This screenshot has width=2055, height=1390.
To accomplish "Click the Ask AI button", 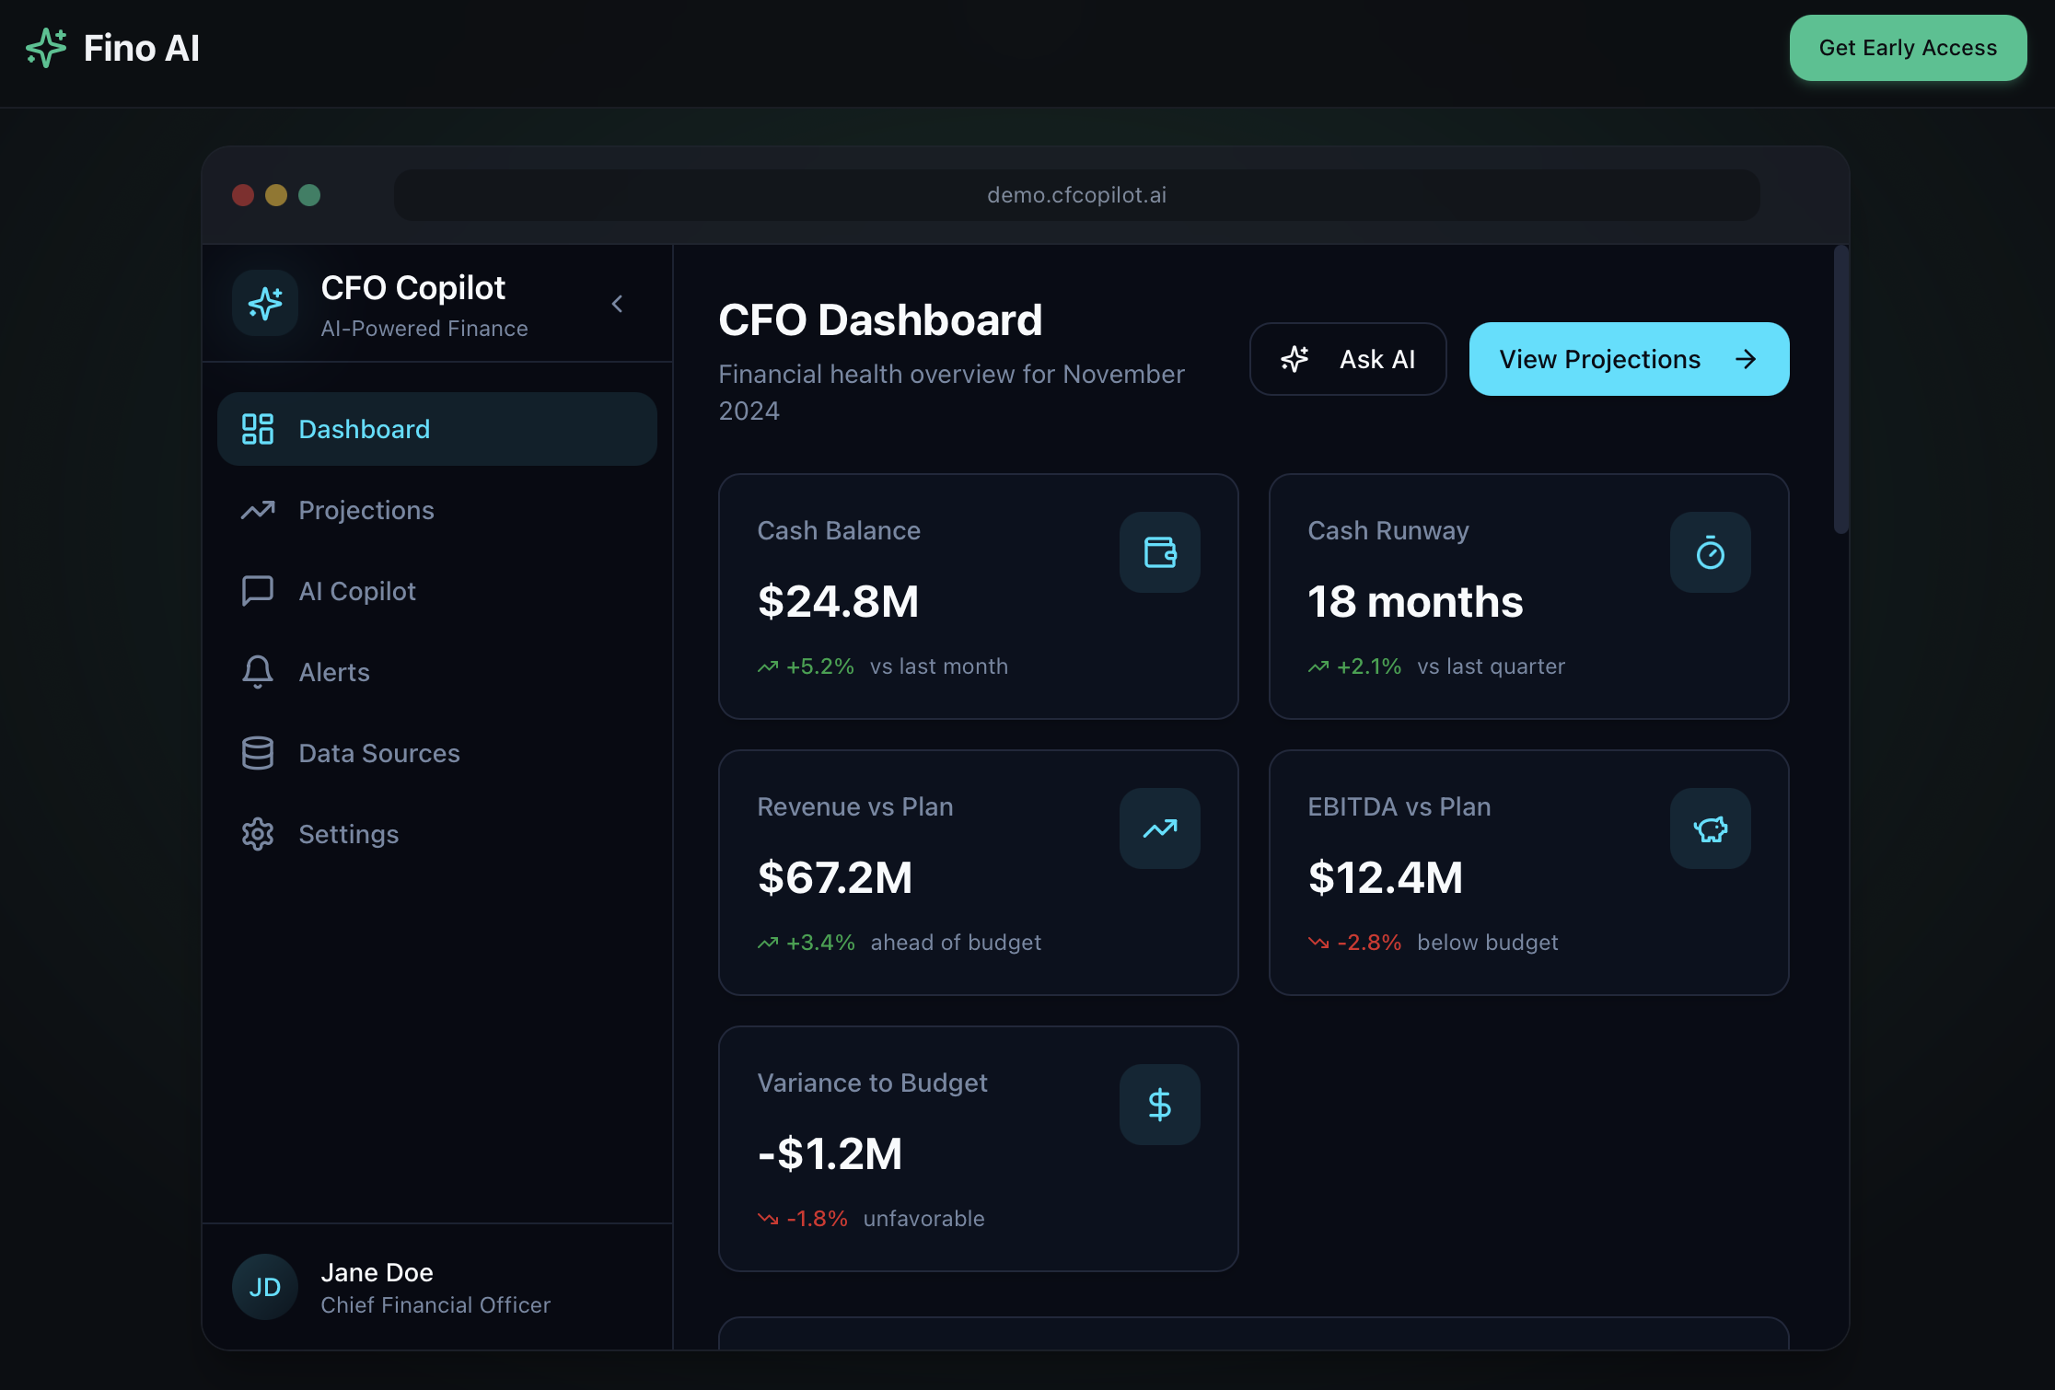I will click(x=1348, y=359).
